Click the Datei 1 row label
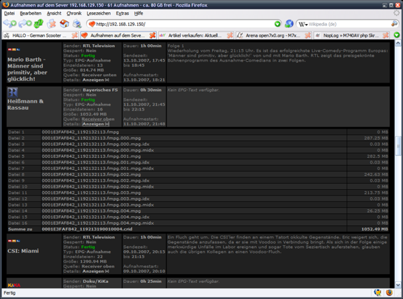This screenshot has width=403, height=299. [16, 132]
